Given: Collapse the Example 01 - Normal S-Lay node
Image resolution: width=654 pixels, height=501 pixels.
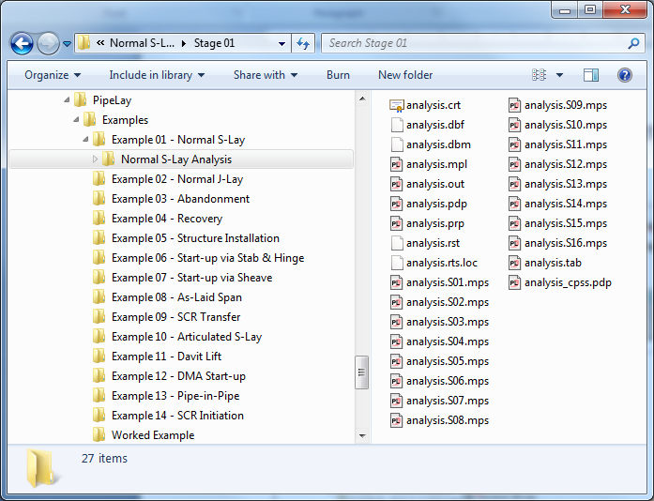Looking at the screenshot, I should [x=85, y=140].
